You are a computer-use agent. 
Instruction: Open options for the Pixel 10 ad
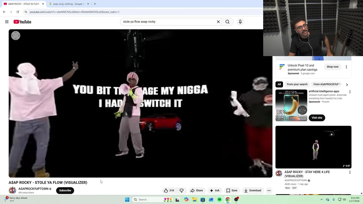tap(346, 67)
